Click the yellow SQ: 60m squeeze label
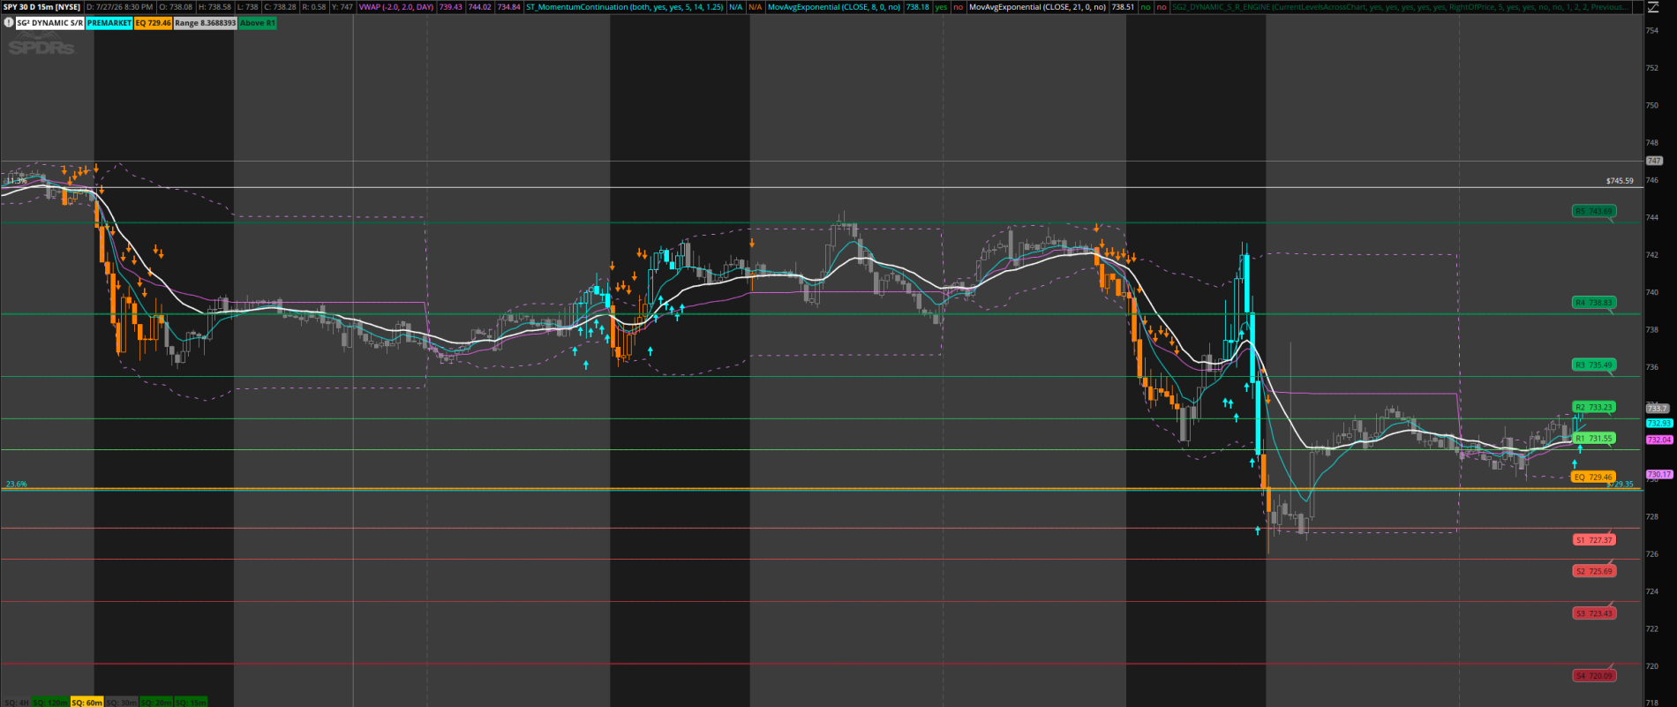 tap(87, 703)
